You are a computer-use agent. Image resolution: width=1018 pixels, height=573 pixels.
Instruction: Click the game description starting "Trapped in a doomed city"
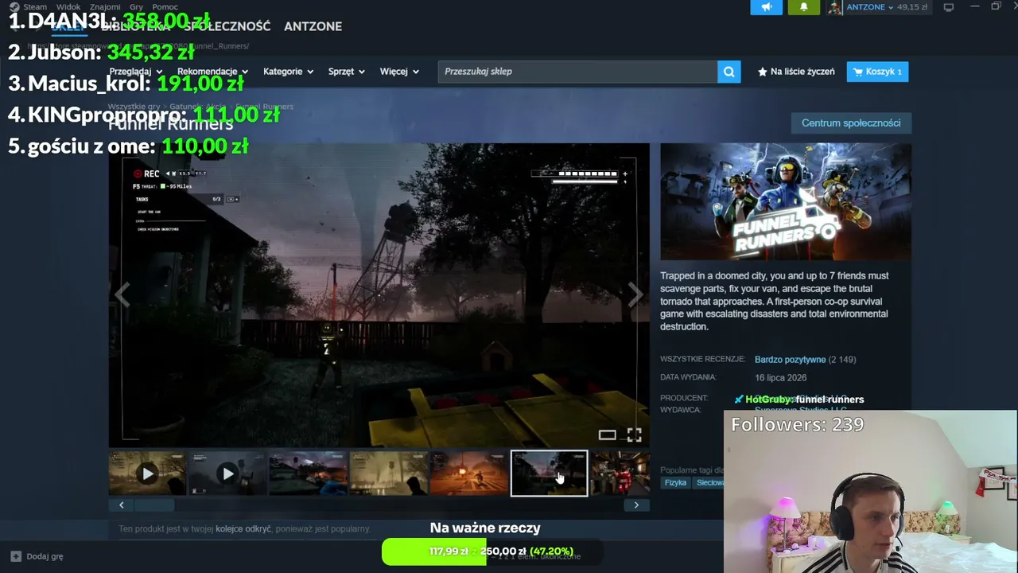[774, 302]
